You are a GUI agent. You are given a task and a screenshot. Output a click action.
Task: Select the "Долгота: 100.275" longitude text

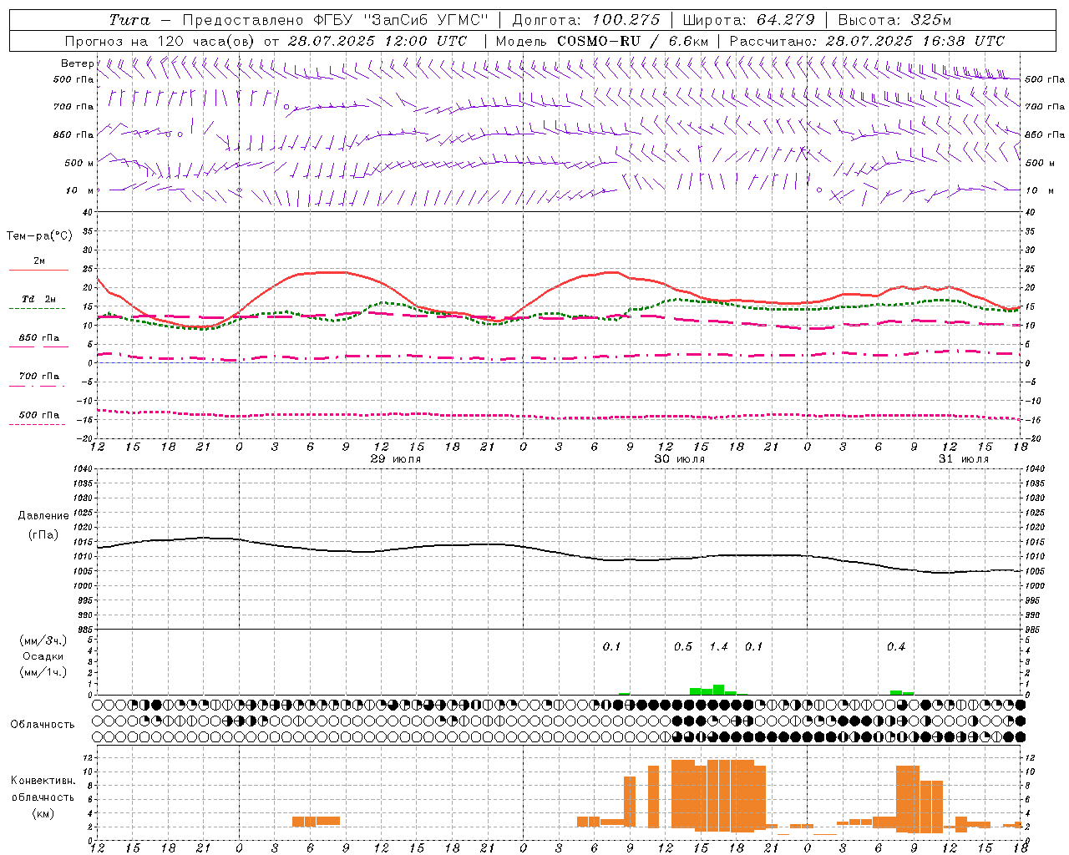pyautogui.click(x=586, y=20)
